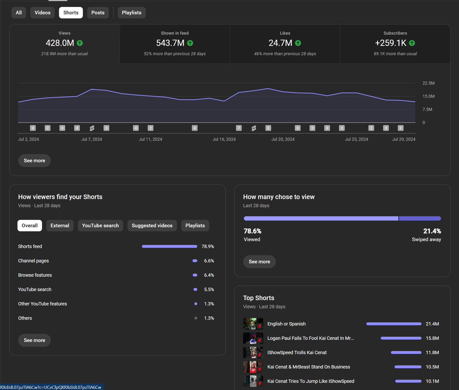Click Kai Cenat & MrBeast Stand On Business title
The width and height of the screenshot is (459, 390).
click(309, 367)
